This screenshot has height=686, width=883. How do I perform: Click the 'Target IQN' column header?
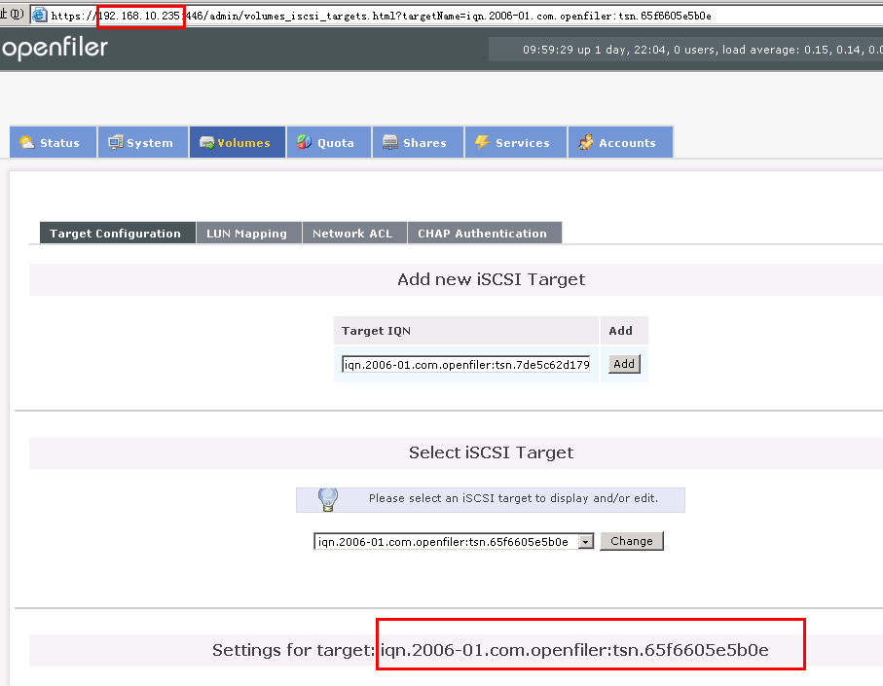(x=376, y=331)
